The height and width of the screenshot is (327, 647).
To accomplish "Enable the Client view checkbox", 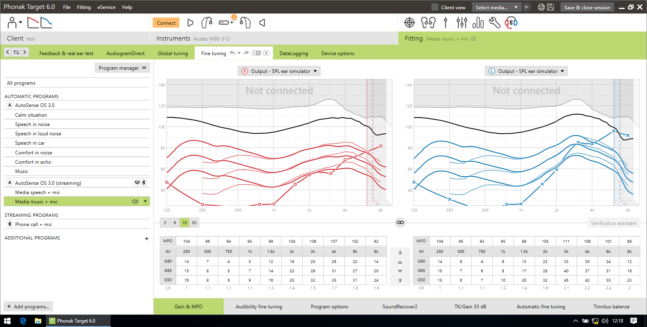I will [x=435, y=7].
